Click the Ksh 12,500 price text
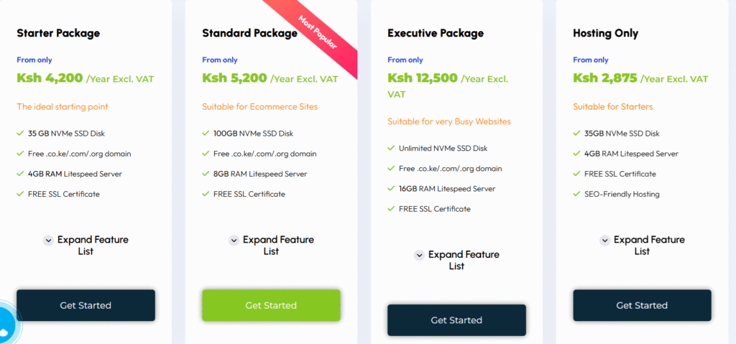 (x=423, y=78)
